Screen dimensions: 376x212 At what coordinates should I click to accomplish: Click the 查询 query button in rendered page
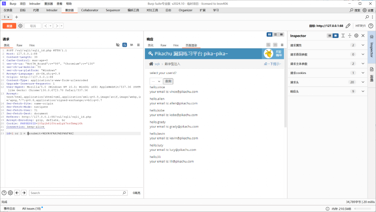(168, 81)
